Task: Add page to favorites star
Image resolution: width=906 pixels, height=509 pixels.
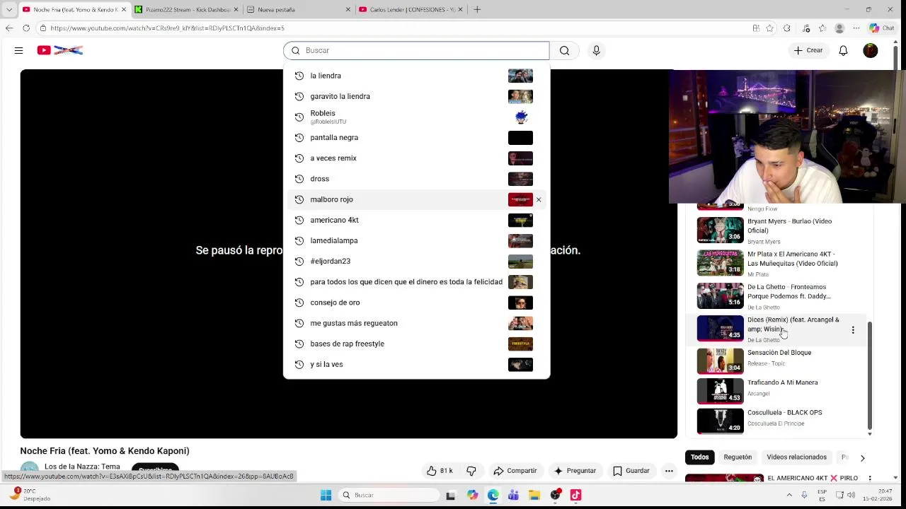Action: click(x=770, y=28)
